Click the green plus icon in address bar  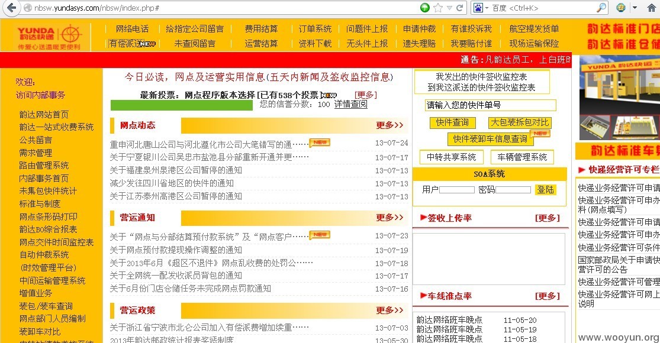tap(424, 8)
